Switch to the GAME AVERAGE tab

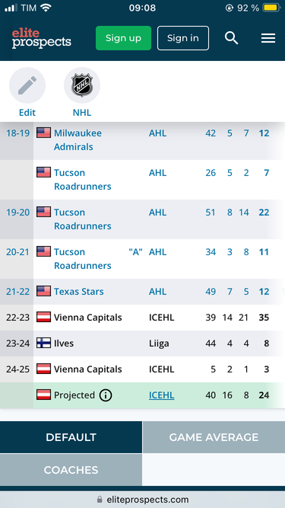pyautogui.click(x=214, y=437)
